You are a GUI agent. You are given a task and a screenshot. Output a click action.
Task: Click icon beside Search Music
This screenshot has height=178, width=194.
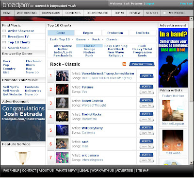pos(4,48)
